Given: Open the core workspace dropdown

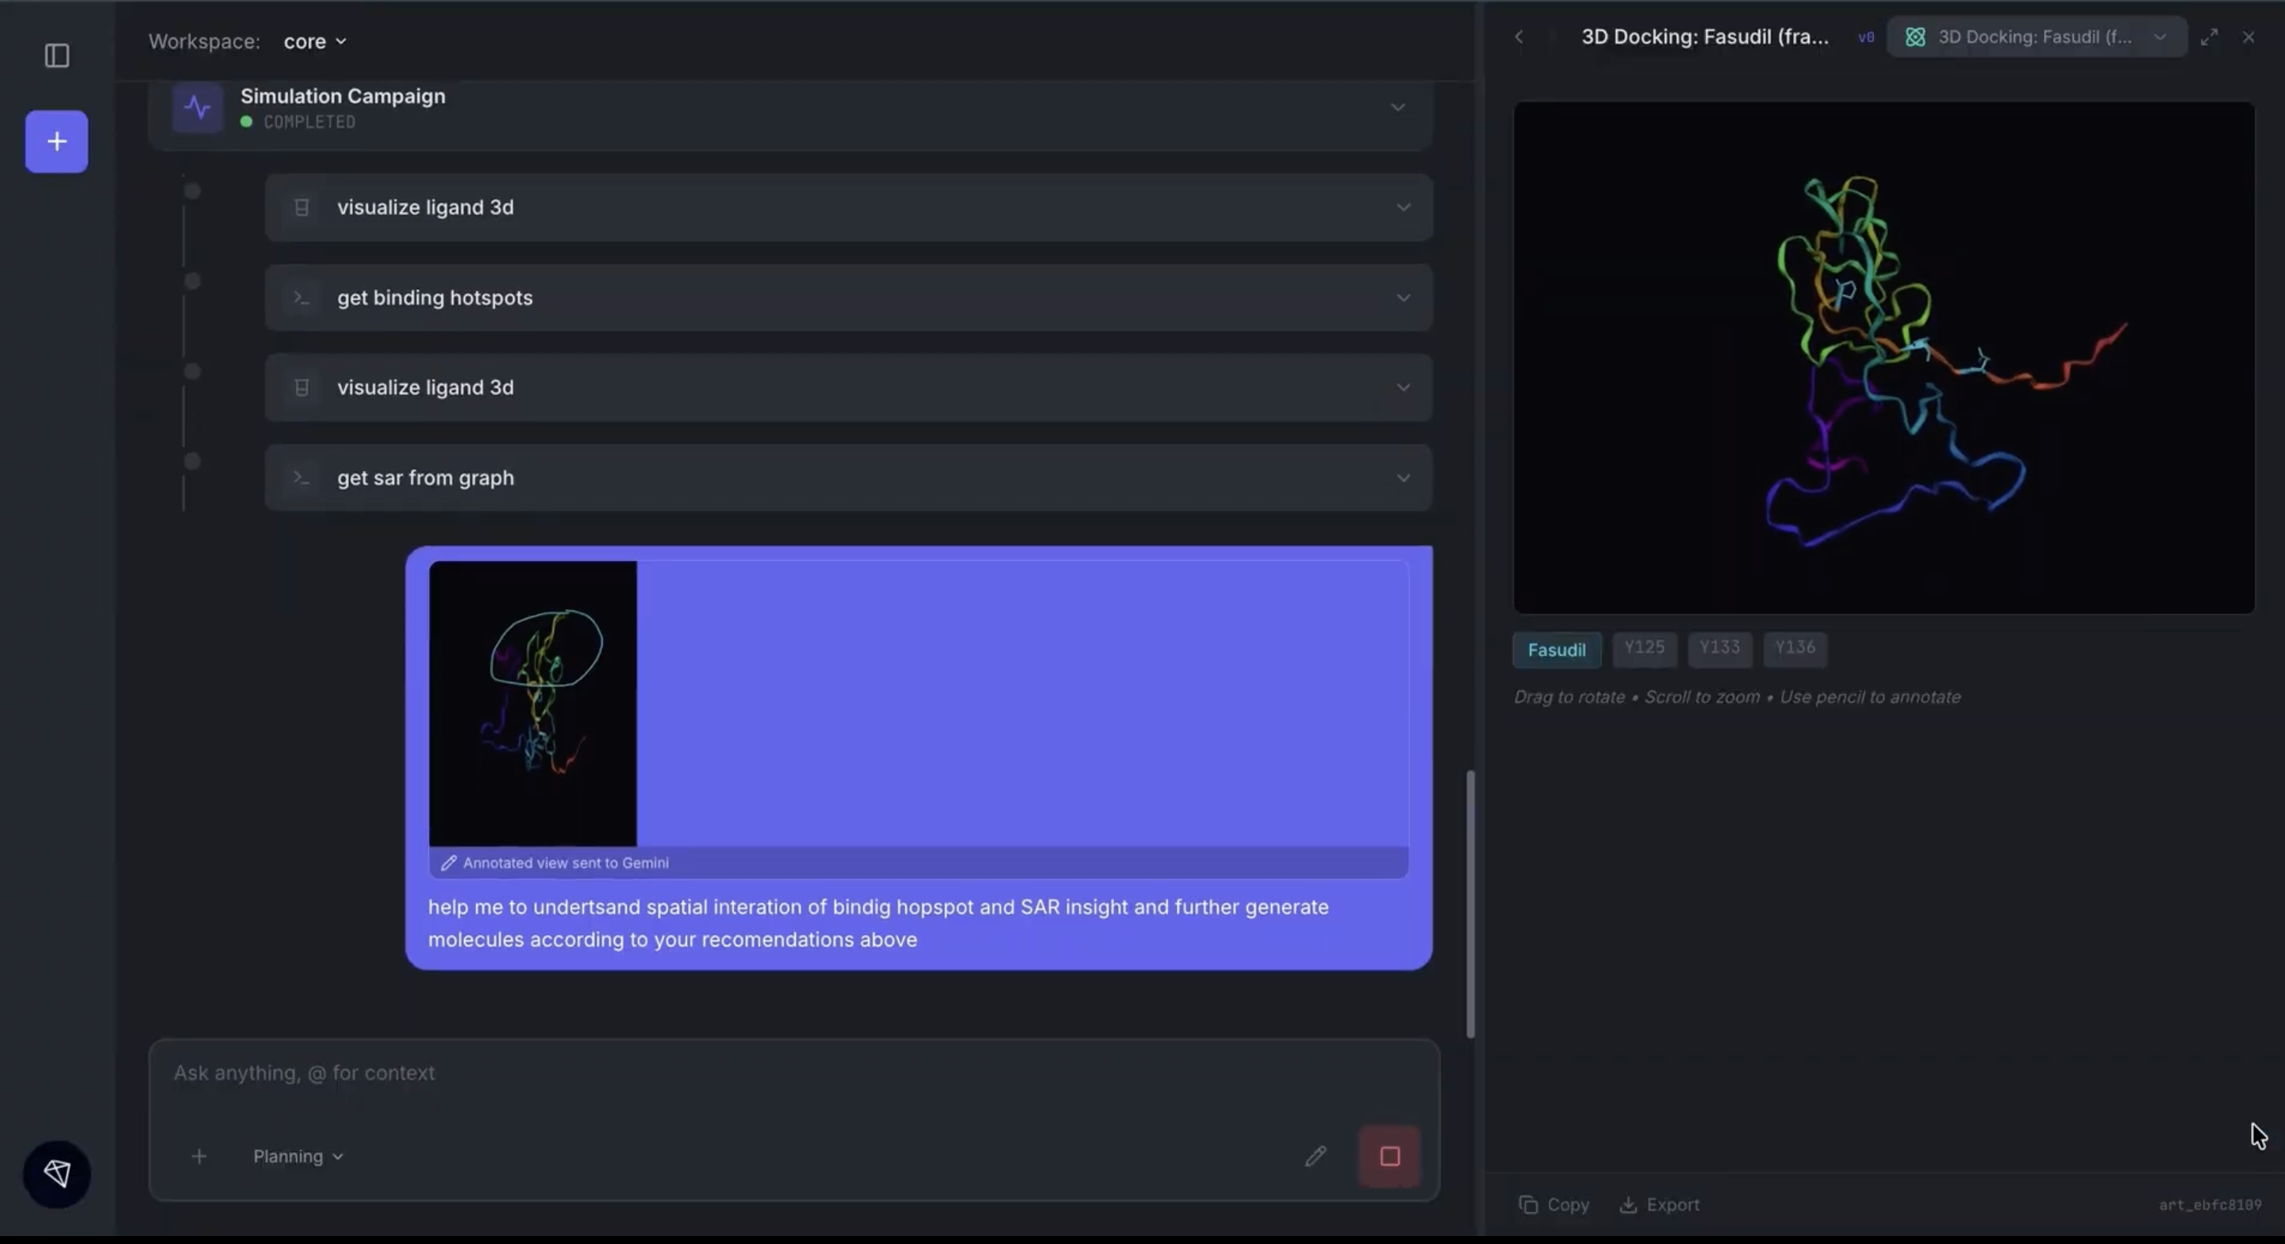Looking at the screenshot, I should [314, 42].
